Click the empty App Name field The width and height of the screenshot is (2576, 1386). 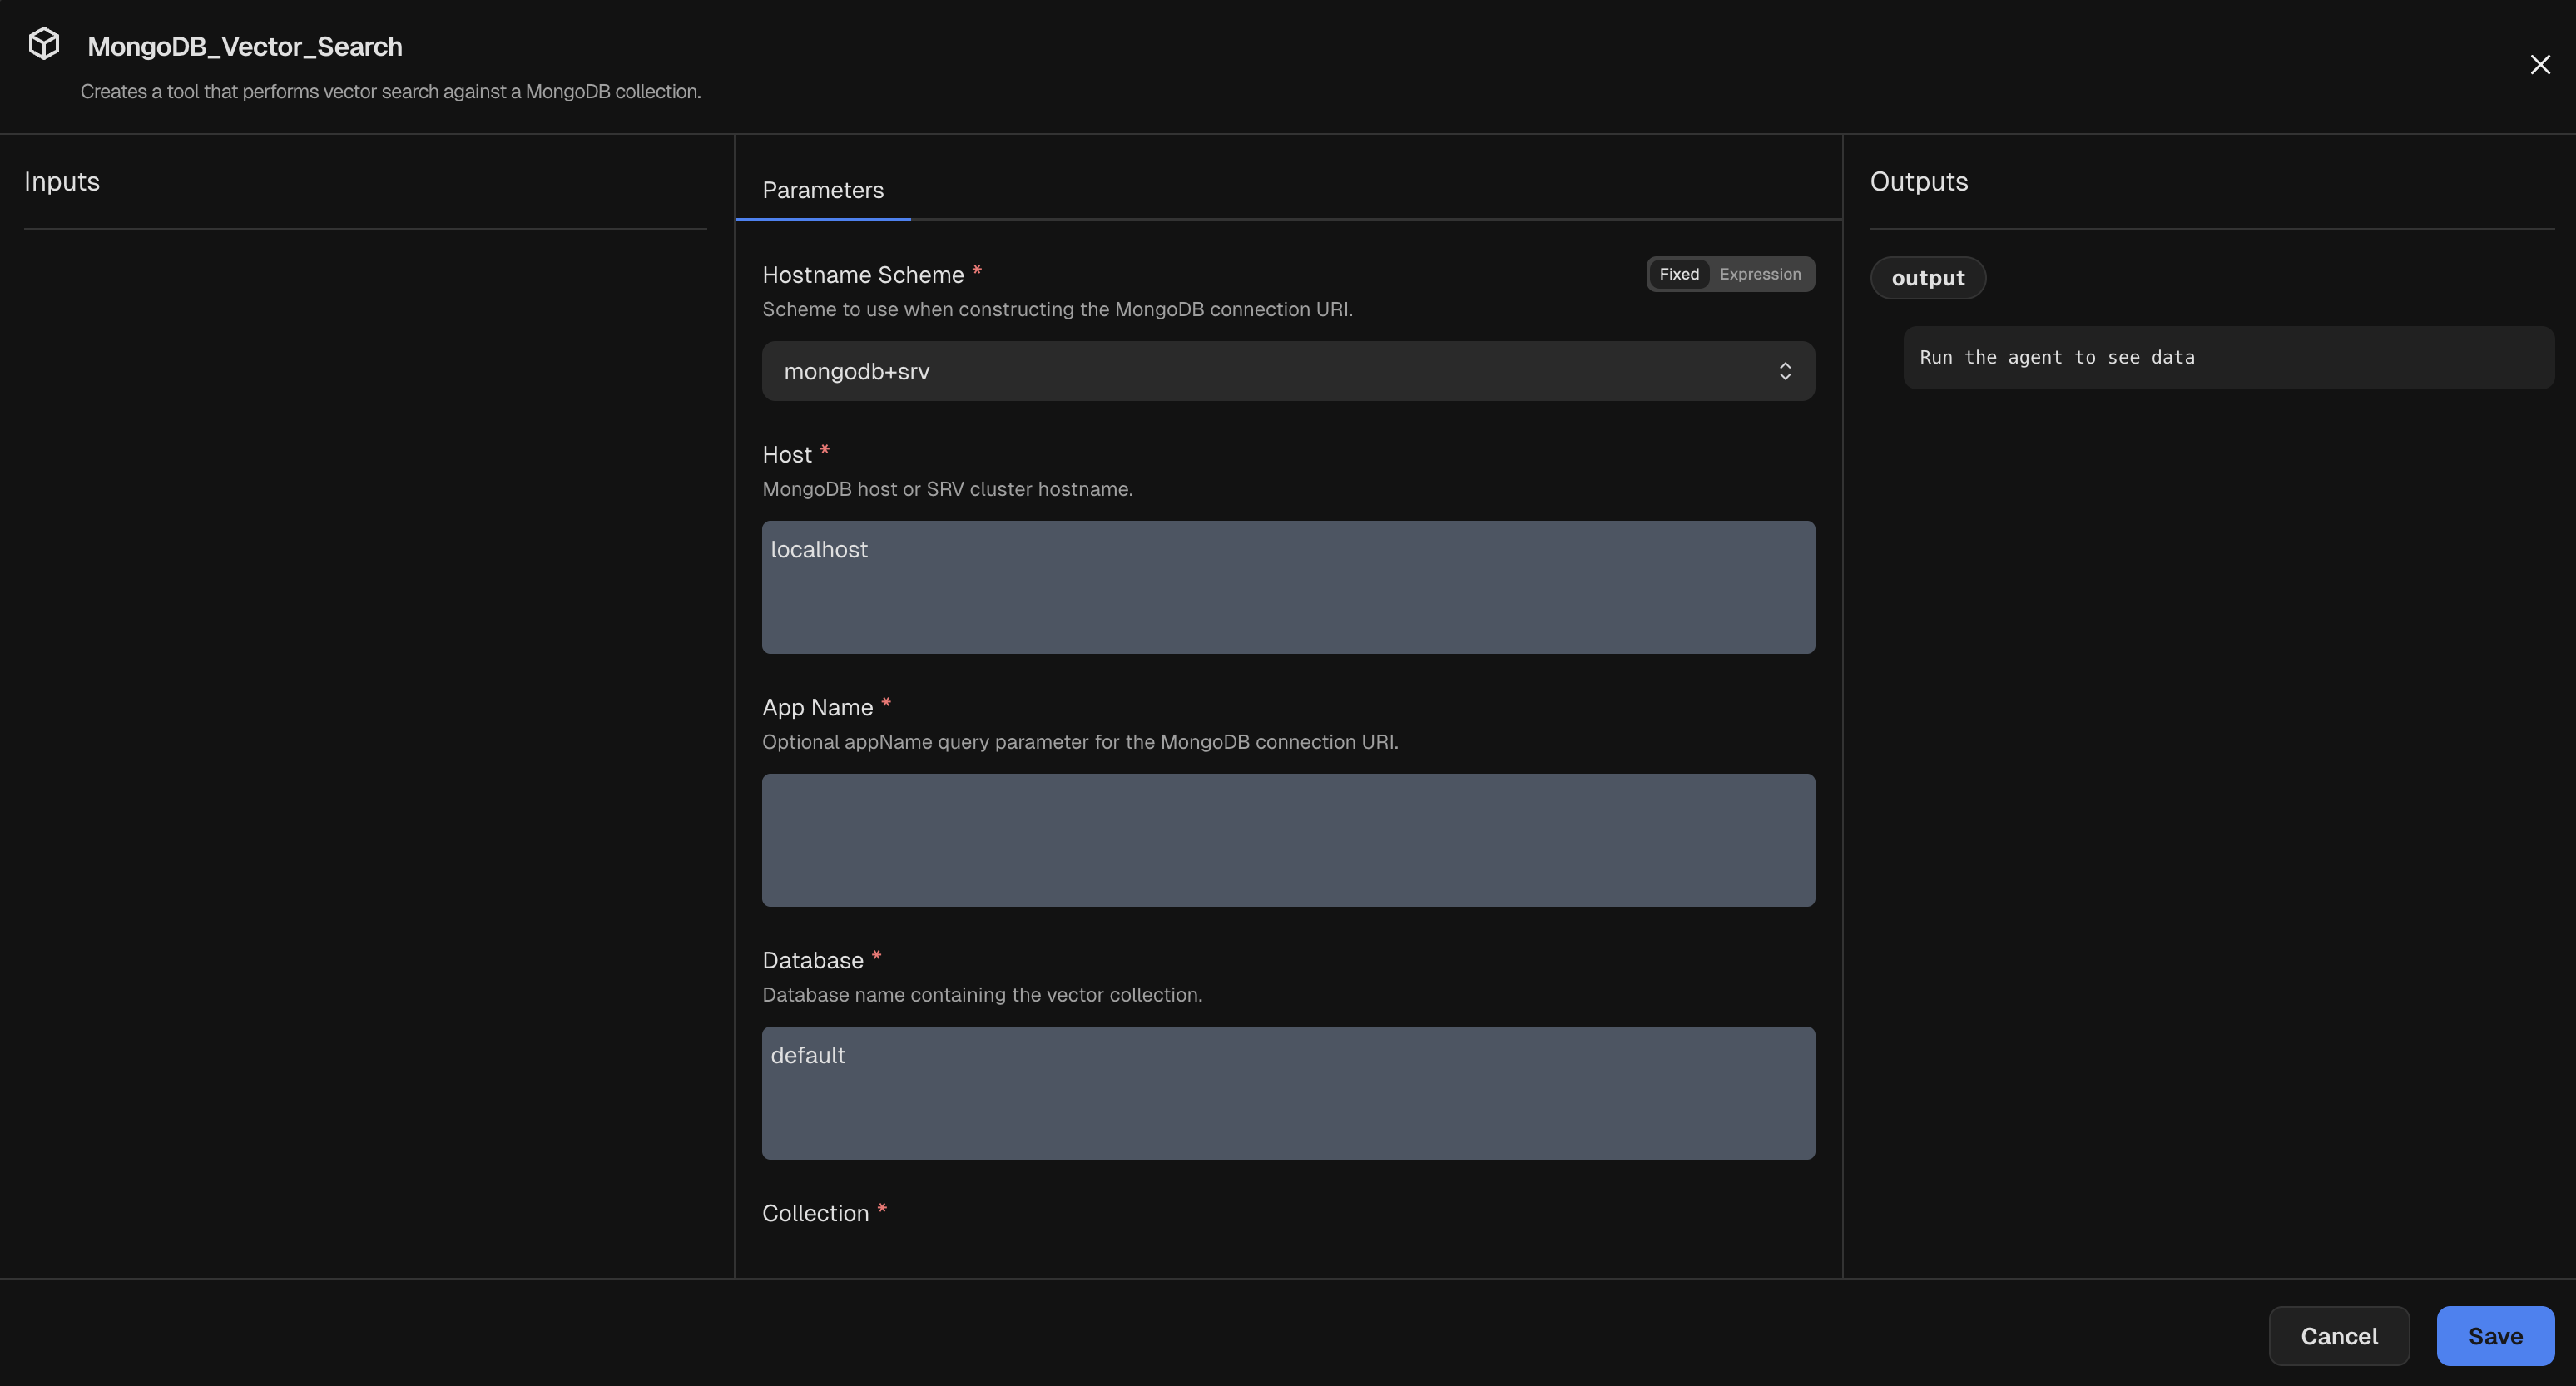coord(1288,840)
